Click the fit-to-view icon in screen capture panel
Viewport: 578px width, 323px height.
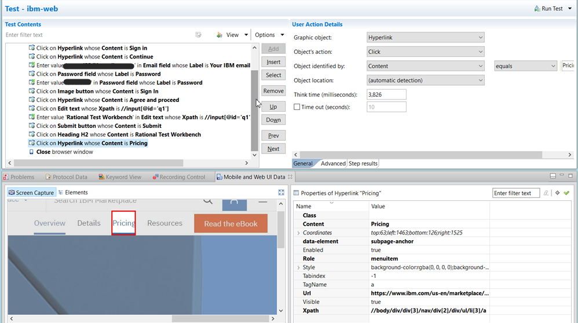point(281,192)
